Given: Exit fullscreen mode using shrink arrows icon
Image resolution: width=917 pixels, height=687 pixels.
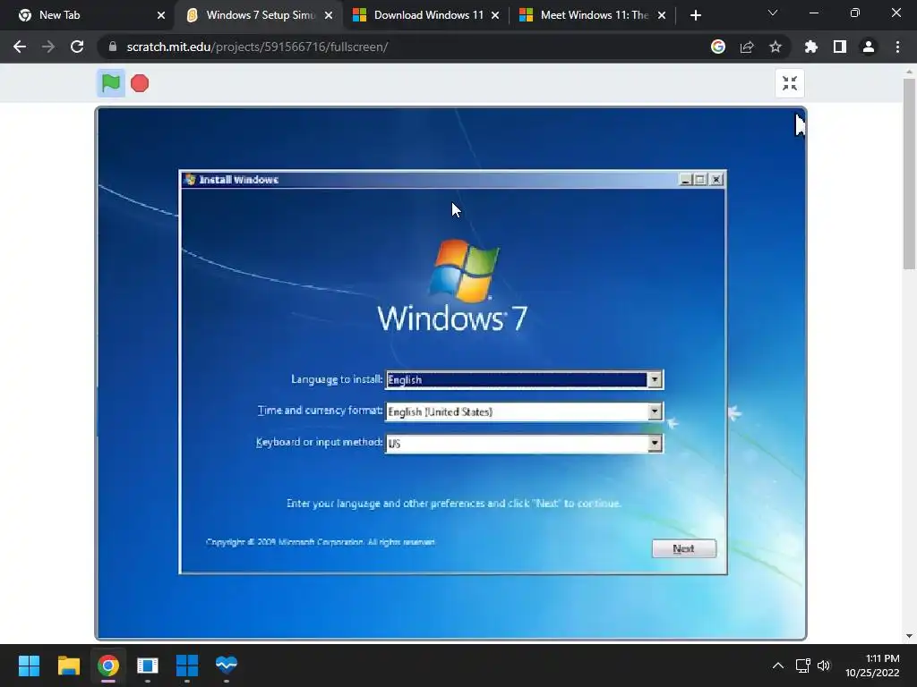Looking at the screenshot, I should coord(790,83).
